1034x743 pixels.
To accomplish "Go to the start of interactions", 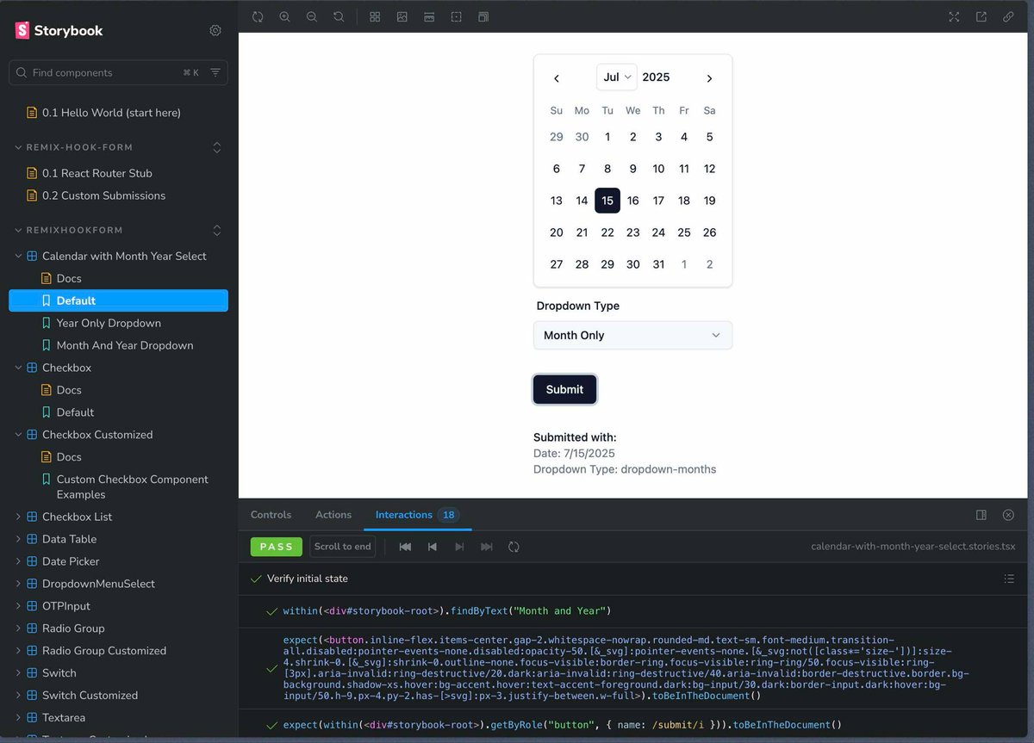I will coord(405,547).
